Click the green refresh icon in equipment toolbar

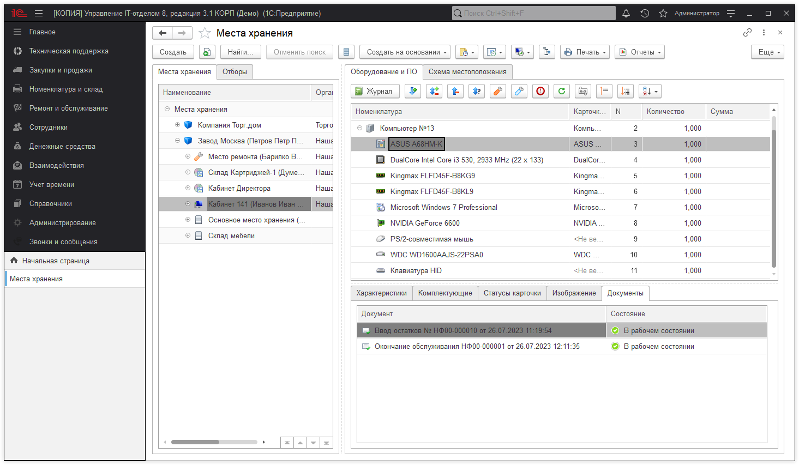(x=562, y=91)
